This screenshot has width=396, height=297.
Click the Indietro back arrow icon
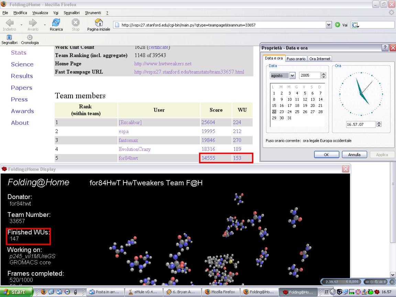(10, 23)
